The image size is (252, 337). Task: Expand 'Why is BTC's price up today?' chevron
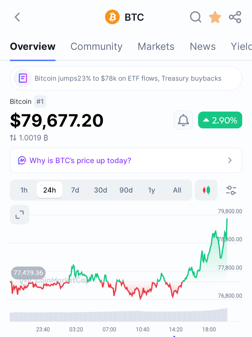pyautogui.click(x=230, y=160)
